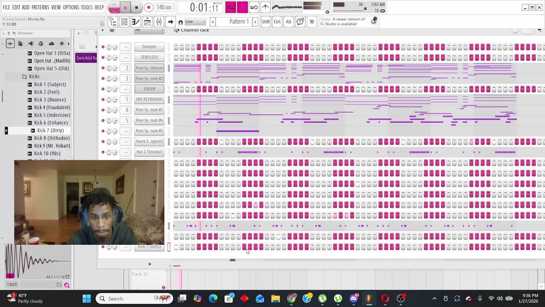Viewport: 545px width, 307px height.
Task: Select Kick 7 (Dirty) sample in Browser
Action: pos(50,130)
